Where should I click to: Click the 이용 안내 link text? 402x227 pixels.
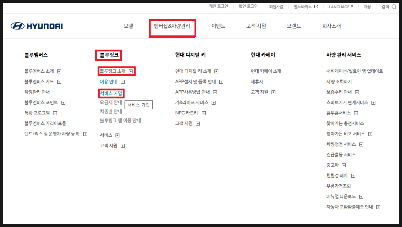(x=109, y=82)
